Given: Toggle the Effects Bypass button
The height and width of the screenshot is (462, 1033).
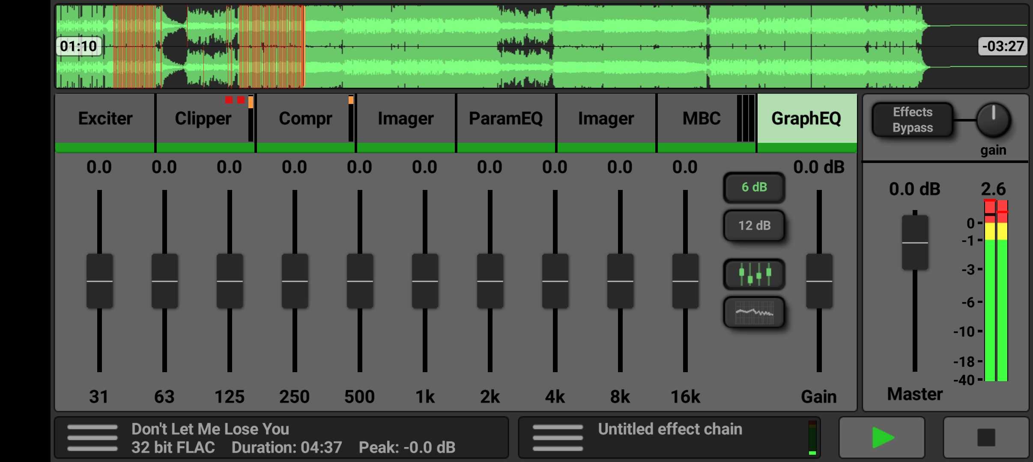Looking at the screenshot, I should [x=912, y=120].
